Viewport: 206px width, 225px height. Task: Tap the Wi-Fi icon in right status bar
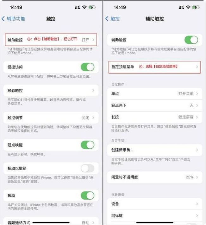pos(188,7)
